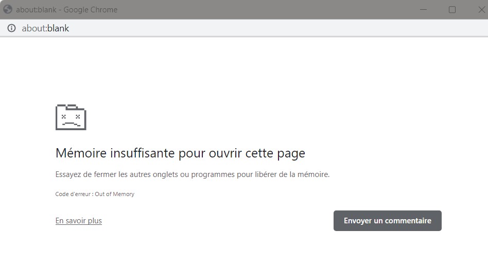Open the "En savoir plus" link

[x=78, y=221]
